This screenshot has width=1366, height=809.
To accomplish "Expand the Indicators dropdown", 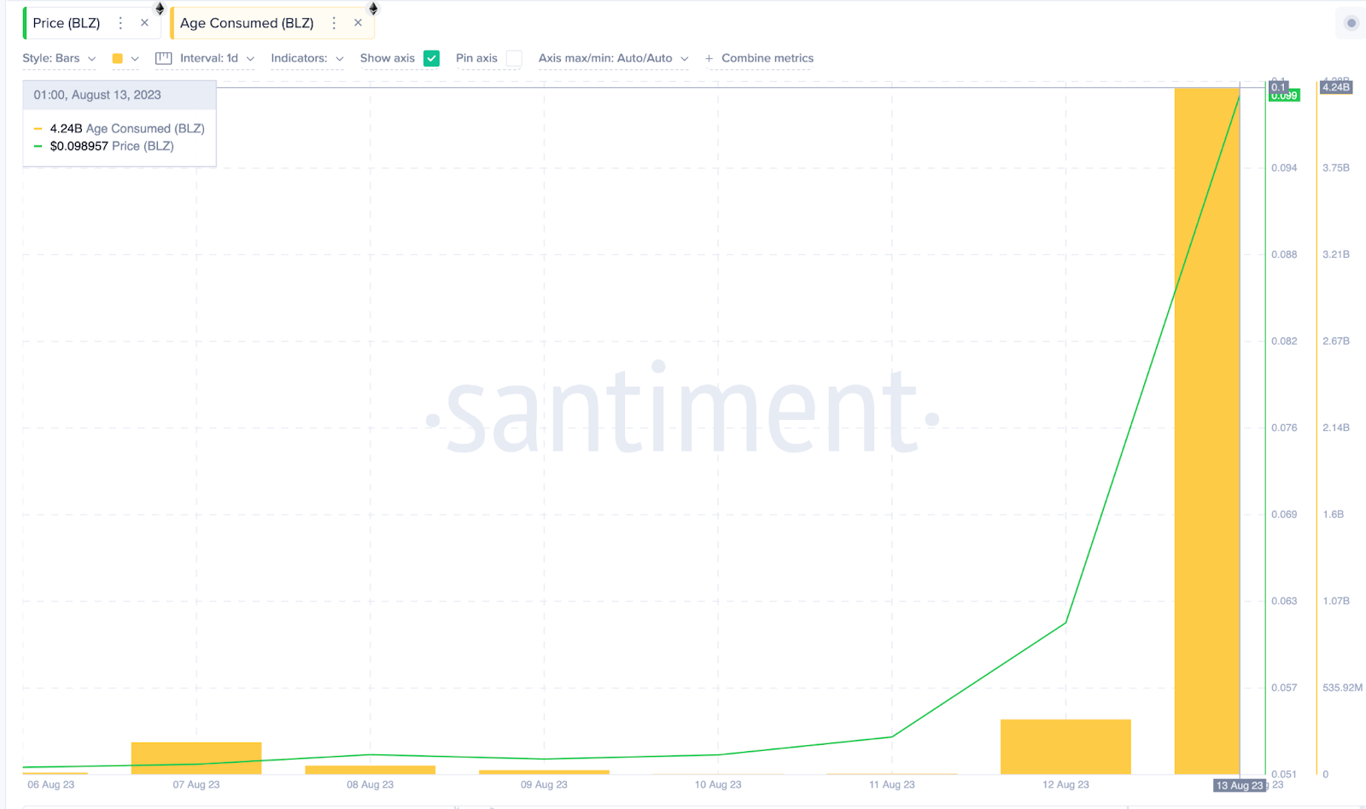I will pos(307,58).
